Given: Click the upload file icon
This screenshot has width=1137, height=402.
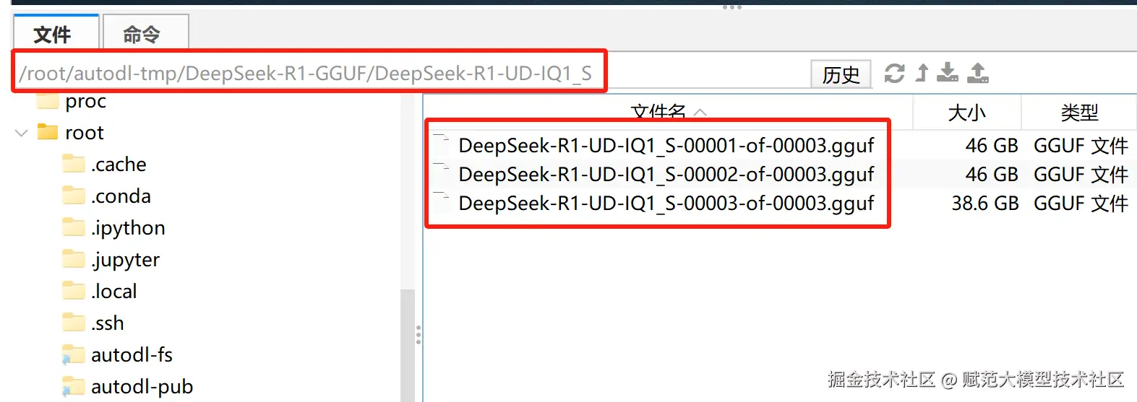Looking at the screenshot, I should 978,73.
